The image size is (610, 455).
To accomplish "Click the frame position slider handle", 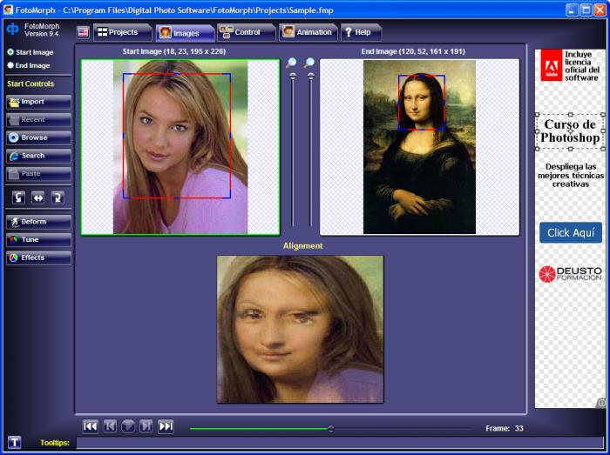I will point(330,428).
